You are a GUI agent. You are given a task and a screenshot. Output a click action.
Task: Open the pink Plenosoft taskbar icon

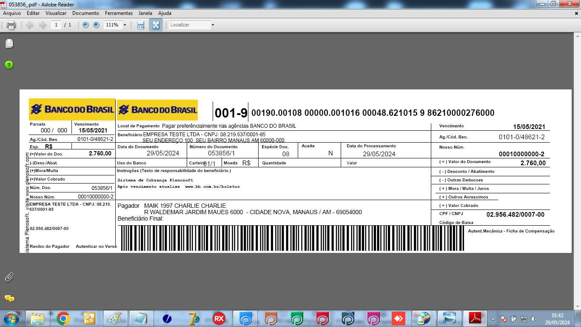[374, 318]
